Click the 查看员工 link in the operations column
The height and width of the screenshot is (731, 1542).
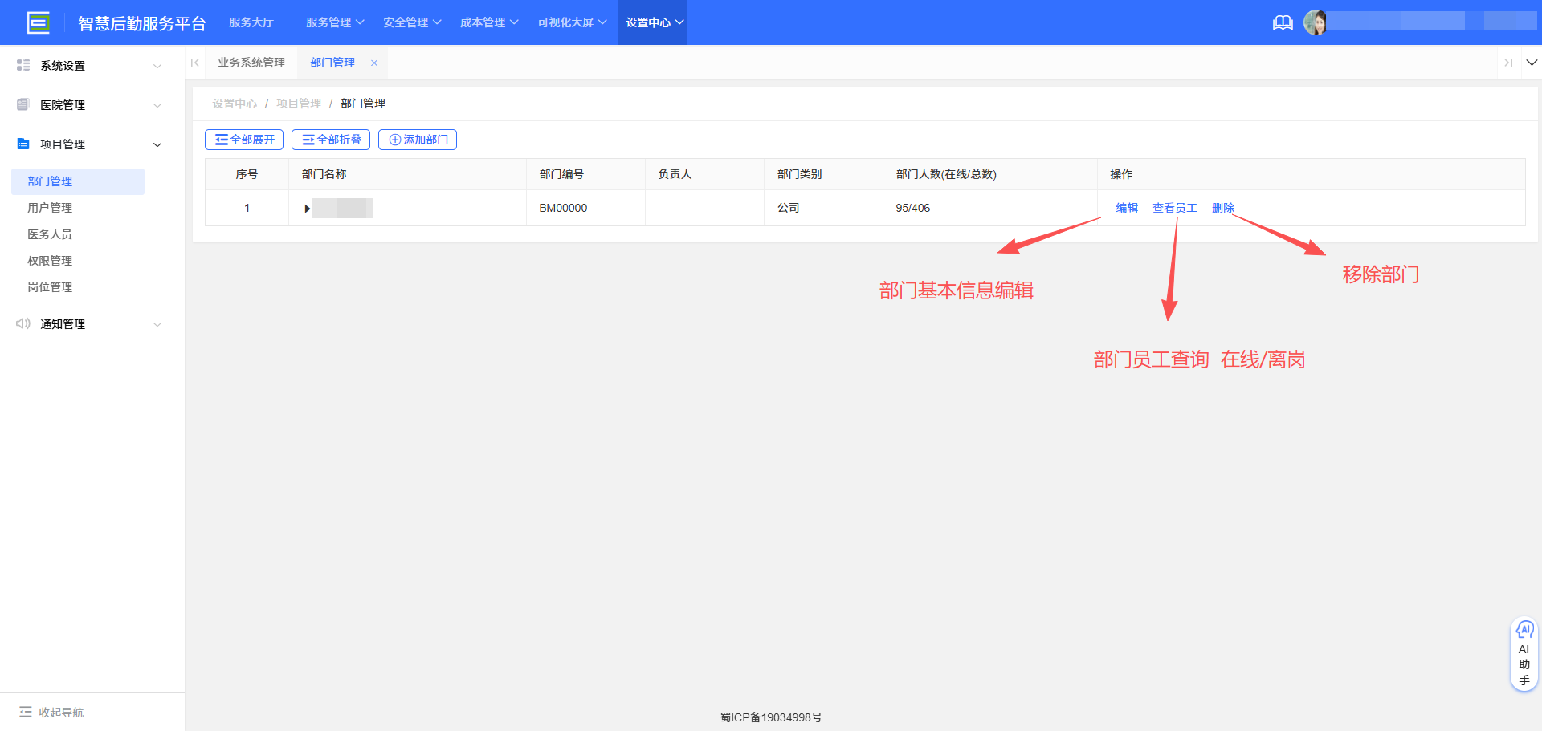pos(1174,207)
